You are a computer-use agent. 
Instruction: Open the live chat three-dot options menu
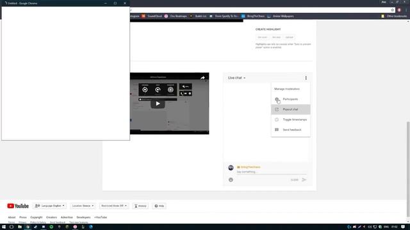306,78
